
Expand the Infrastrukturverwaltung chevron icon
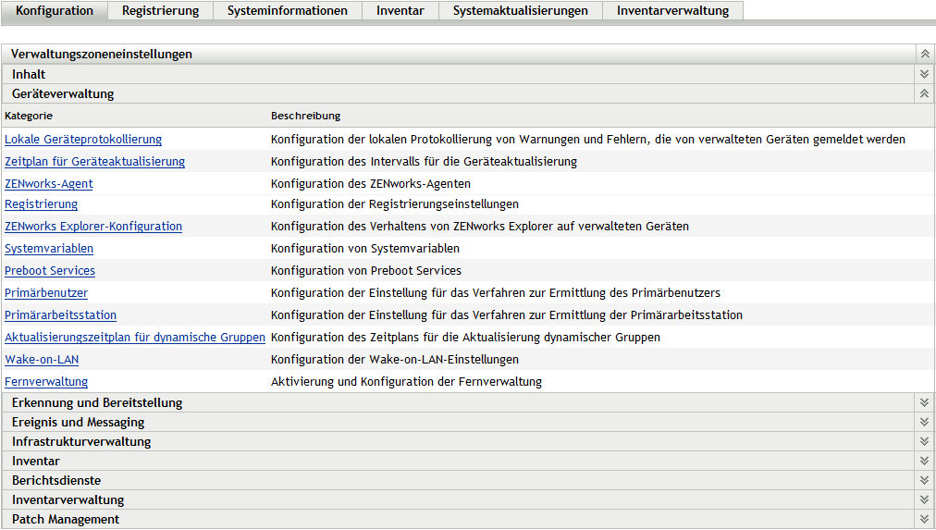pyautogui.click(x=924, y=441)
